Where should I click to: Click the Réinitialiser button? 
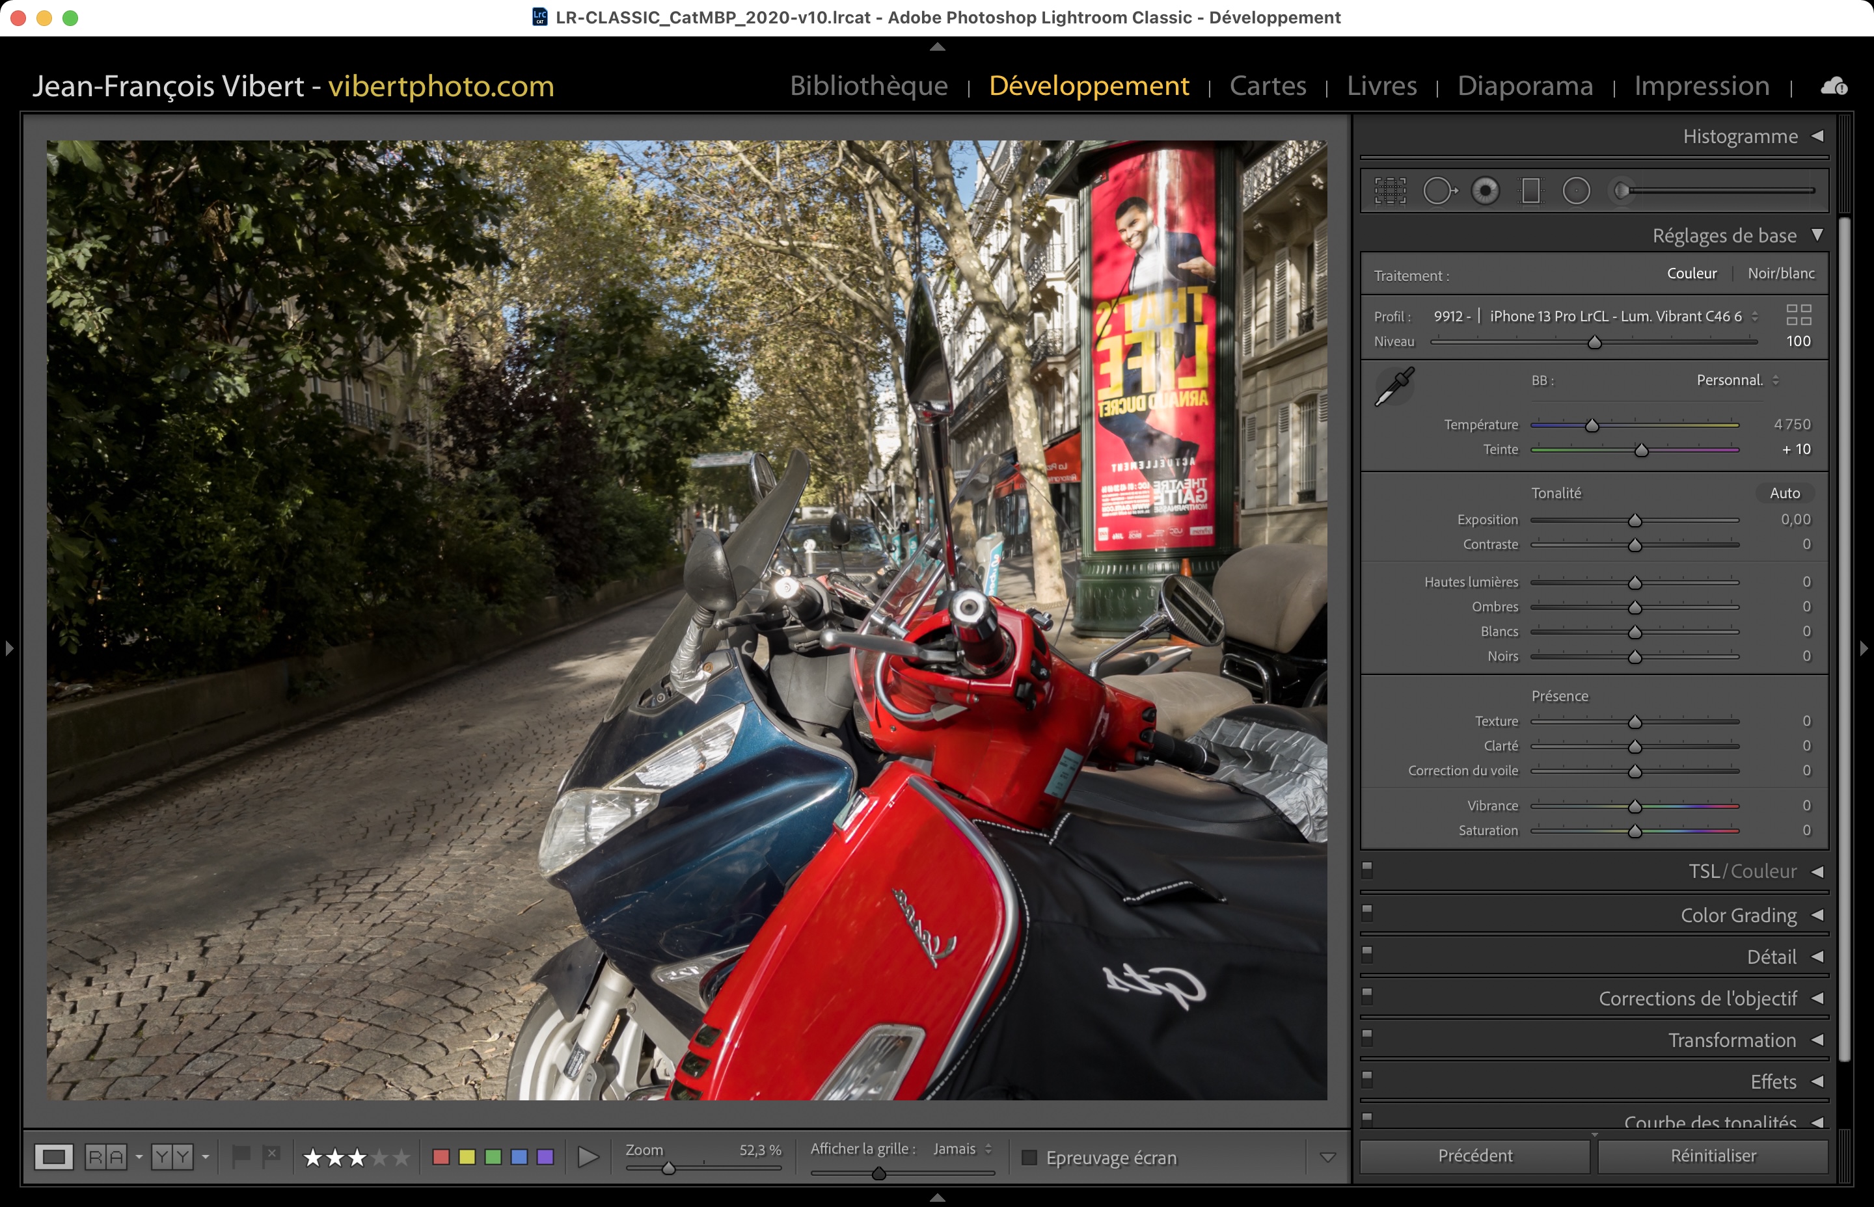click(1713, 1156)
